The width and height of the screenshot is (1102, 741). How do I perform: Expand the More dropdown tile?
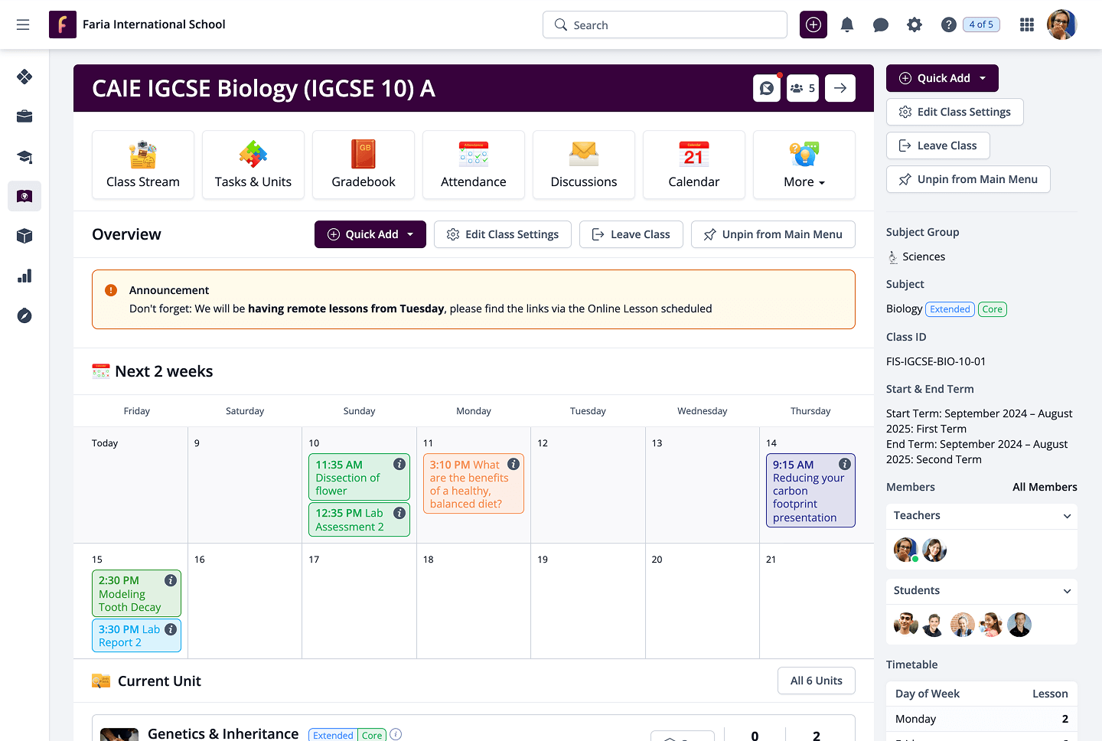(x=804, y=165)
